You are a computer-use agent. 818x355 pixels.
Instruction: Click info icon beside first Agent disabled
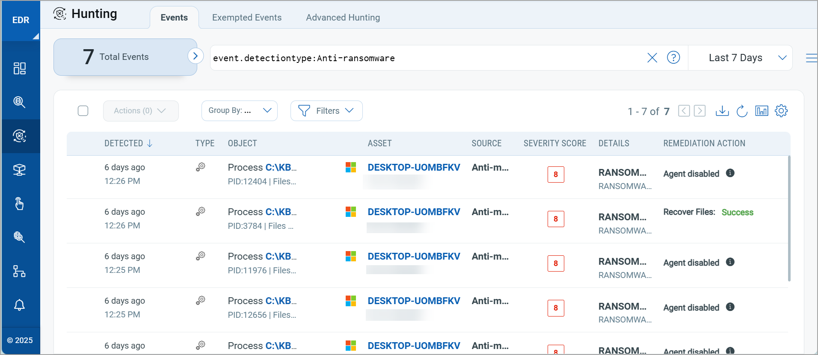point(730,173)
